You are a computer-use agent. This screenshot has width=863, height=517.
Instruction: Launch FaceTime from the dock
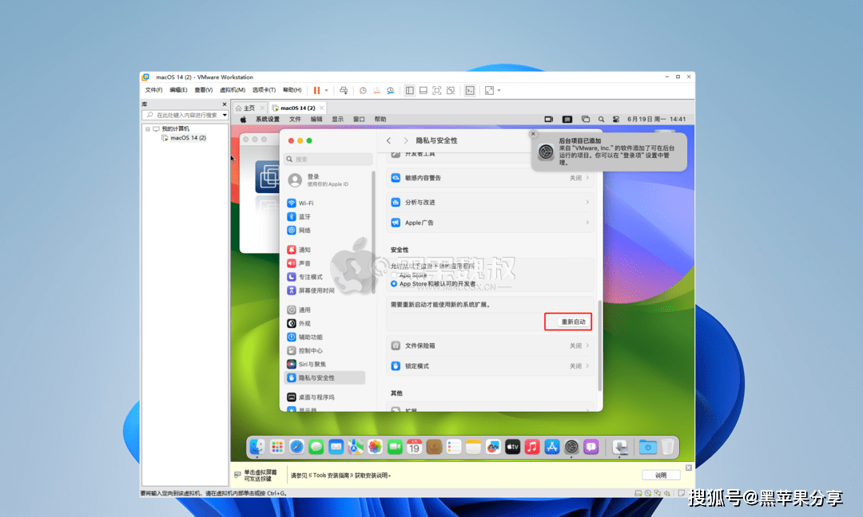(x=395, y=447)
